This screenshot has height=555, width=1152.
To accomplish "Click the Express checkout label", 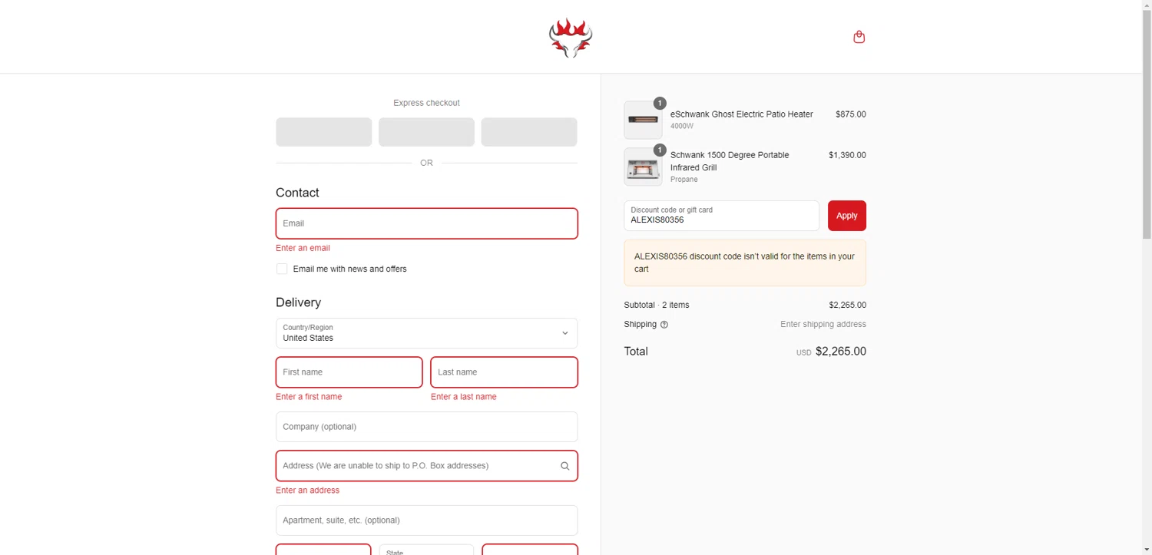I will tap(426, 103).
